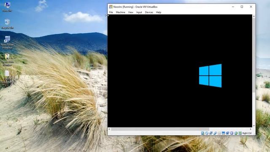Click the VirtualBox title bar app icon
The image size is (270, 152).
[x=111, y=7]
